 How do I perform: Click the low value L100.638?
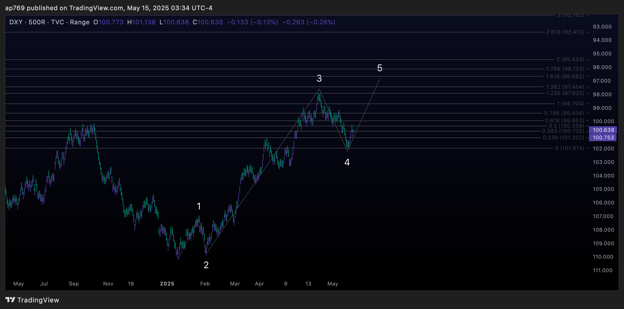coord(174,22)
